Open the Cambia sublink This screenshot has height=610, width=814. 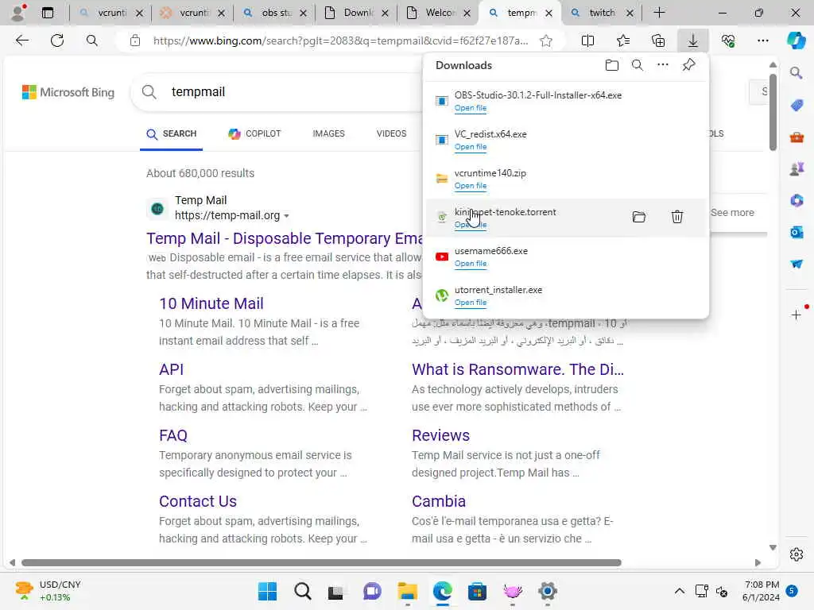pos(439,501)
